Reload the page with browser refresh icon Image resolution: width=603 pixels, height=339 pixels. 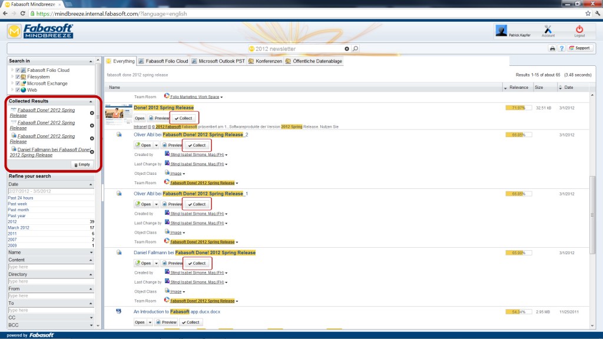(x=23, y=14)
